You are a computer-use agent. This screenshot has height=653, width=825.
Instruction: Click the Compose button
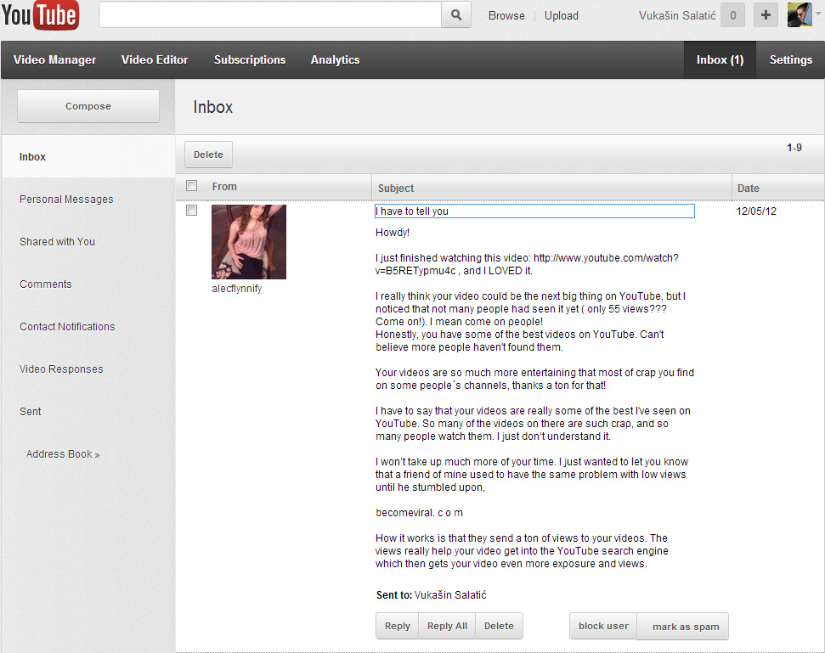88,106
